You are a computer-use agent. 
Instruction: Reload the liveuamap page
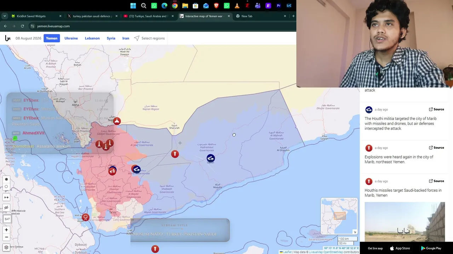22,26
